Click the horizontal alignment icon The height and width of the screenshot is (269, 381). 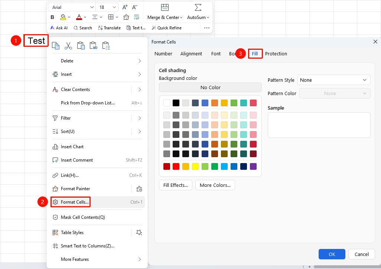pos(95,17)
